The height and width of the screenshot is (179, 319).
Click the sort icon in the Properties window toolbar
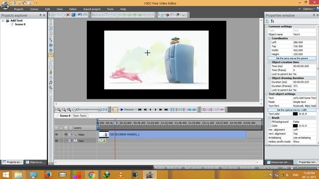(x=273, y=21)
